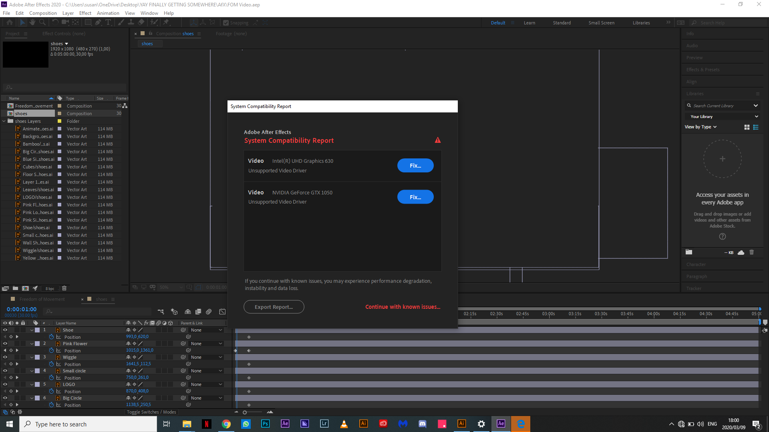Click trash icon in Project panel

click(64, 288)
